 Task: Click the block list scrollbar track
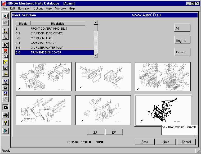click(x=96, y=42)
